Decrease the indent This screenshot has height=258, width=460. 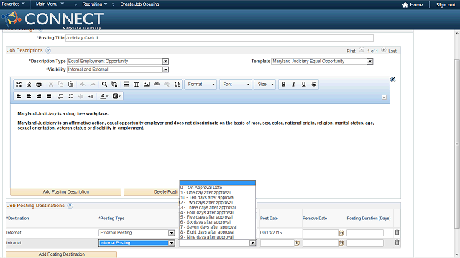(x=81, y=96)
